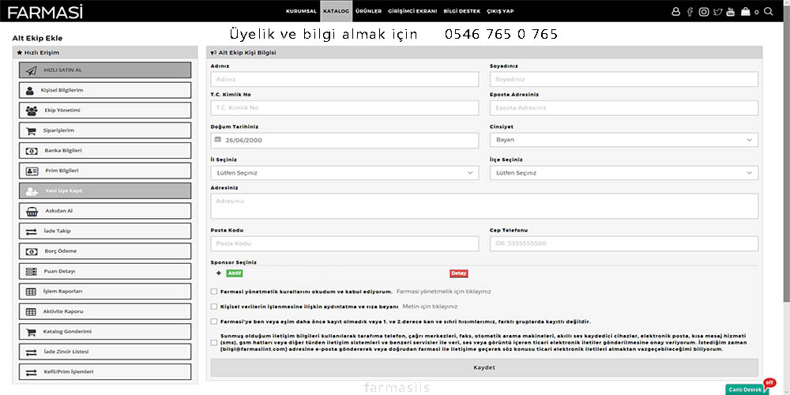Click the server icon beside Puan Detayı
The height and width of the screenshot is (395, 790).
click(x=32, y=272)
